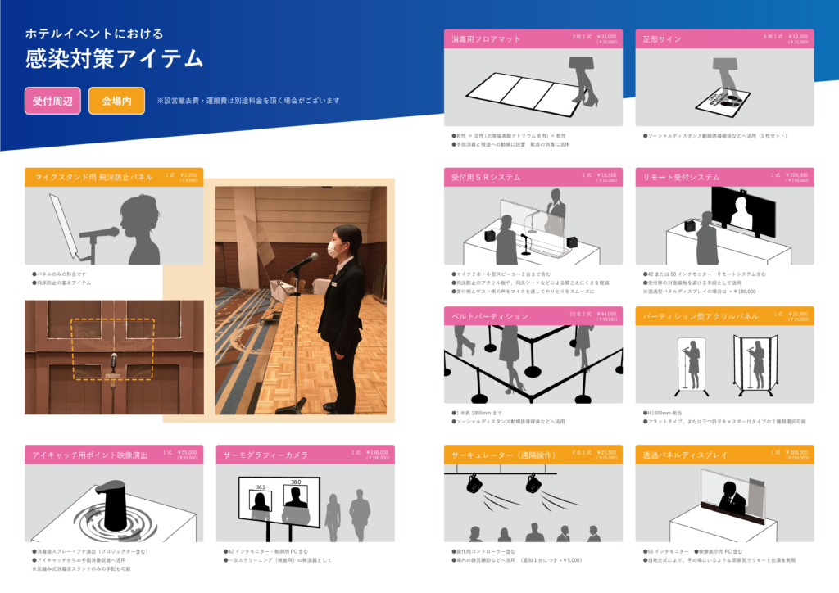The width and height of the screenshot is (839, 593).
Task: Click the ¥209,000 price on リモート受付システム
Action: (x=796, y=174)
